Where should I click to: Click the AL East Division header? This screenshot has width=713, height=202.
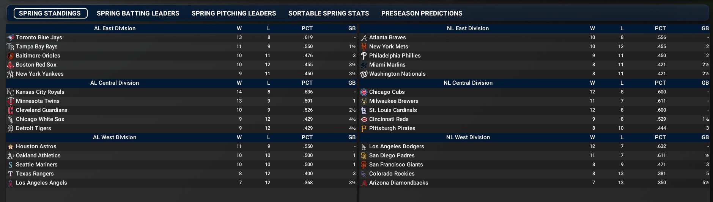(x=115, y=28)
